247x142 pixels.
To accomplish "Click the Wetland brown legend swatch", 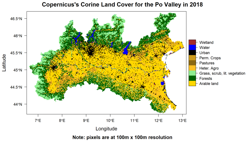I will tap(192, 42).
